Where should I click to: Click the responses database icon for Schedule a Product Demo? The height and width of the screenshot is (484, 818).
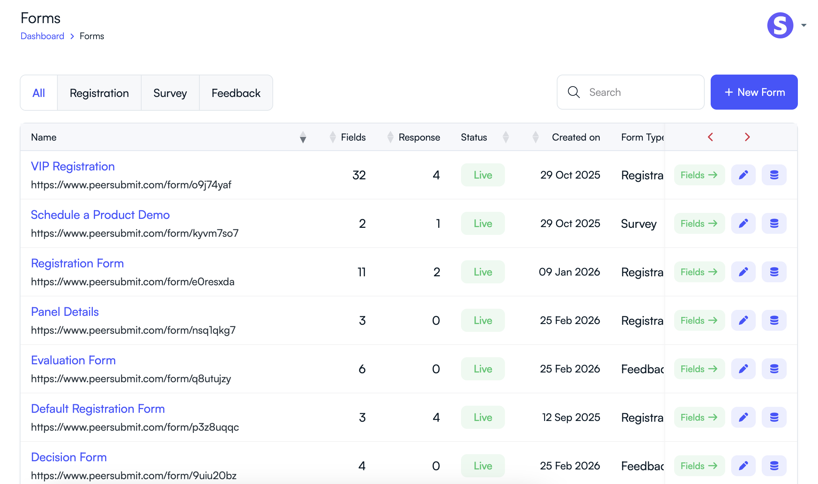click(x=774, y=223)
